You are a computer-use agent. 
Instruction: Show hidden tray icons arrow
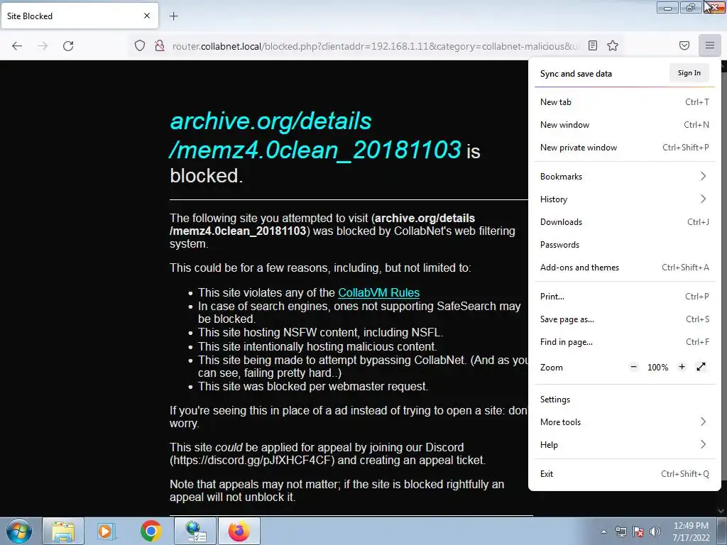click(x=603, y=532)
